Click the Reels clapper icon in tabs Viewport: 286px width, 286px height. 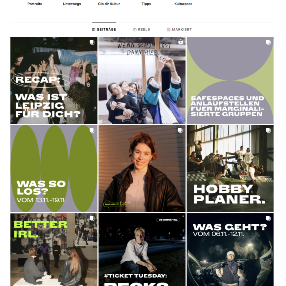coord(135,30)
